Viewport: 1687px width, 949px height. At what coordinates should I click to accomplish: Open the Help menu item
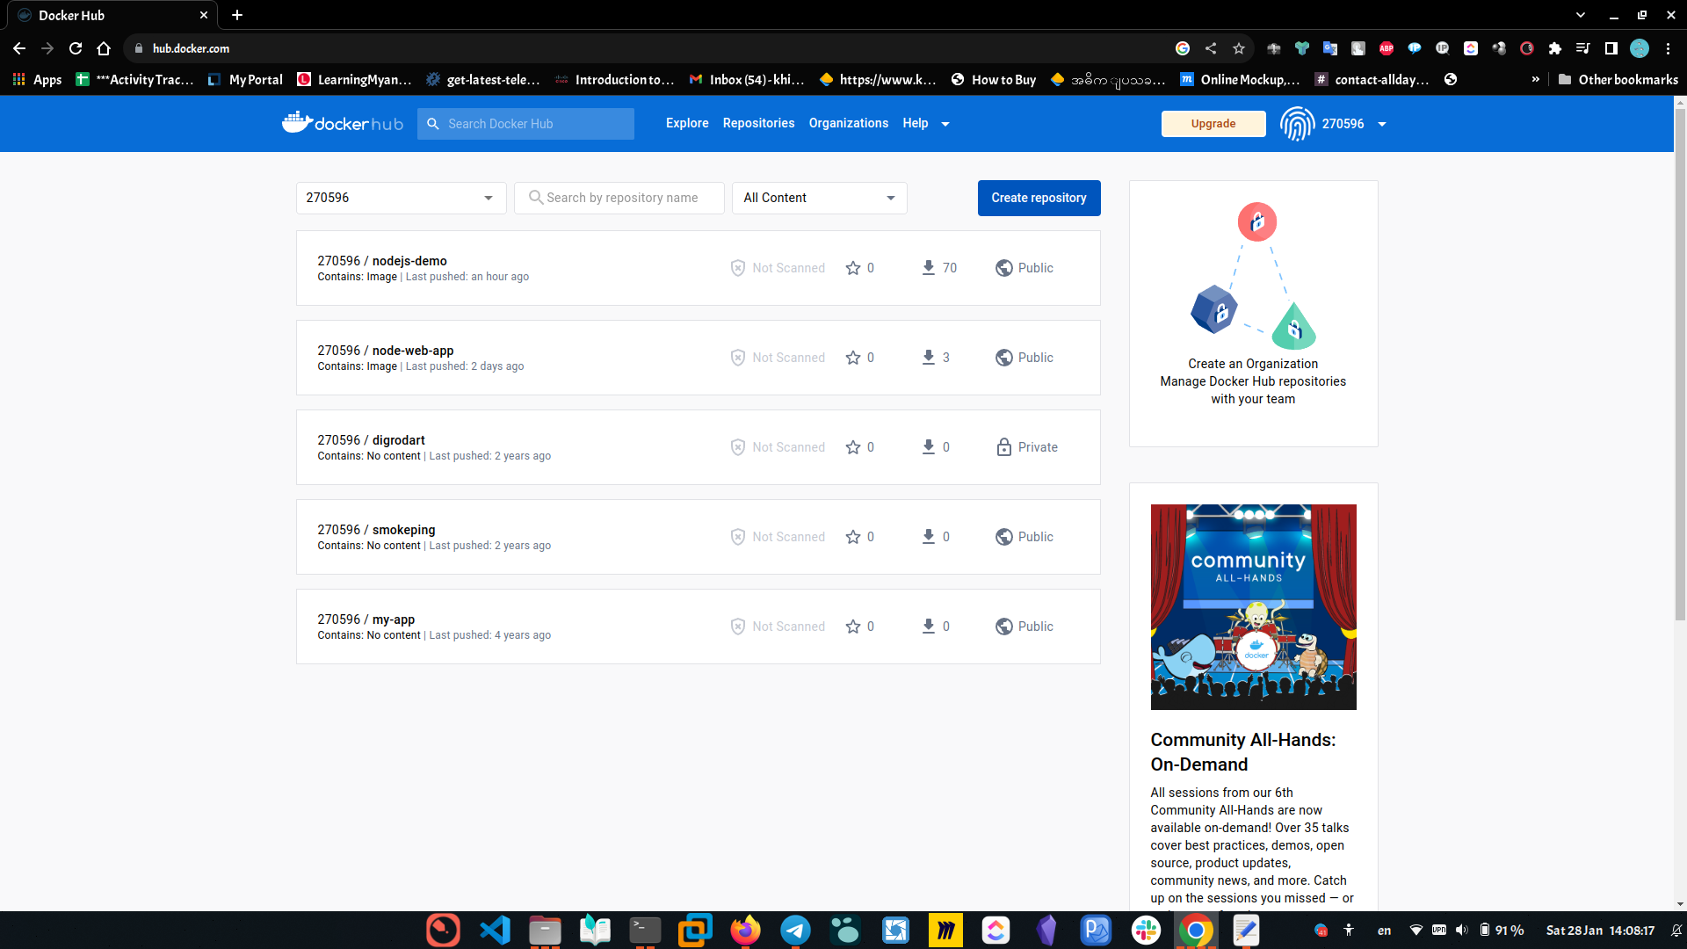coord(915,123)
